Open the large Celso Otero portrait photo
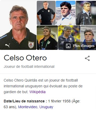 (18, 25)
